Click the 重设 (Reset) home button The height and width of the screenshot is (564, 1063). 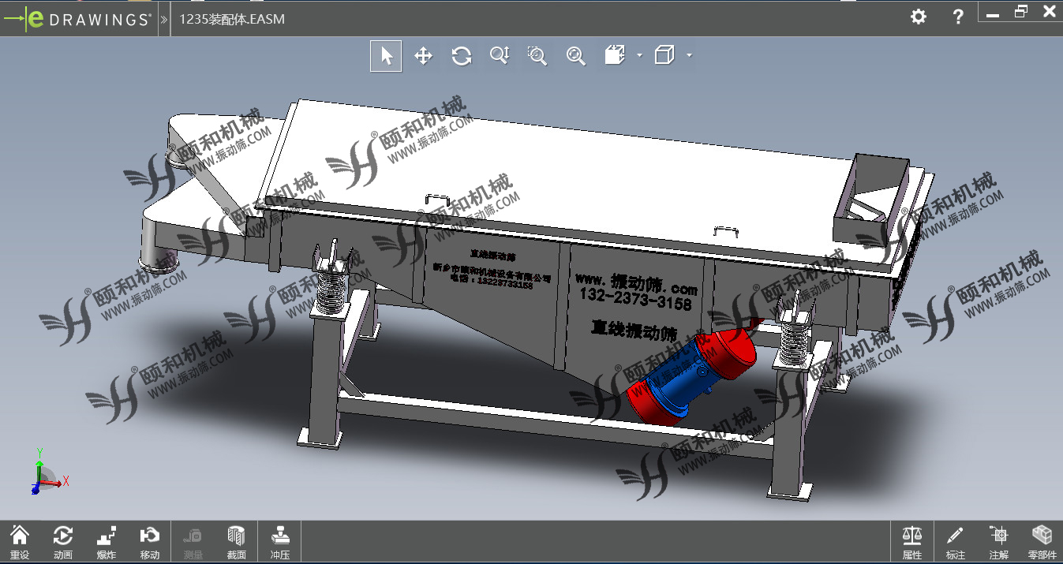click(20, 542)
